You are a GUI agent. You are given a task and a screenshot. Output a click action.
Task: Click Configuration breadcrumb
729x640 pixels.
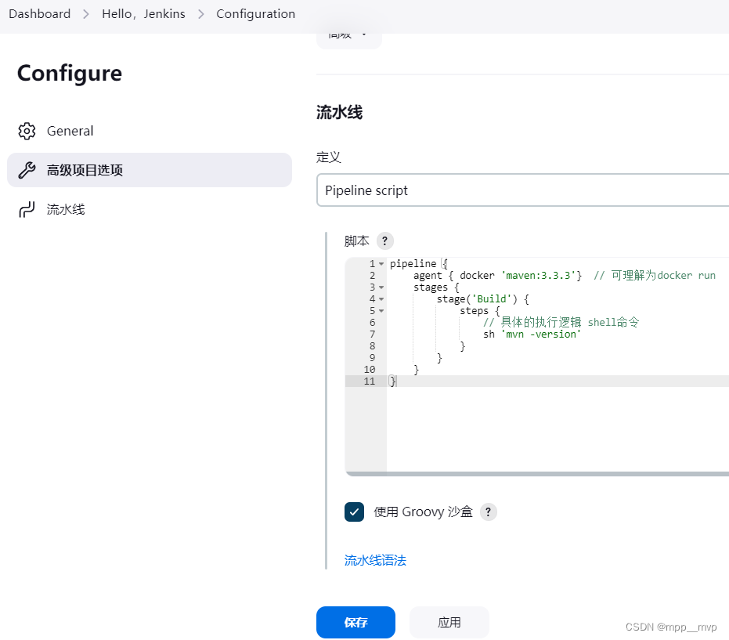click(256, 14)
